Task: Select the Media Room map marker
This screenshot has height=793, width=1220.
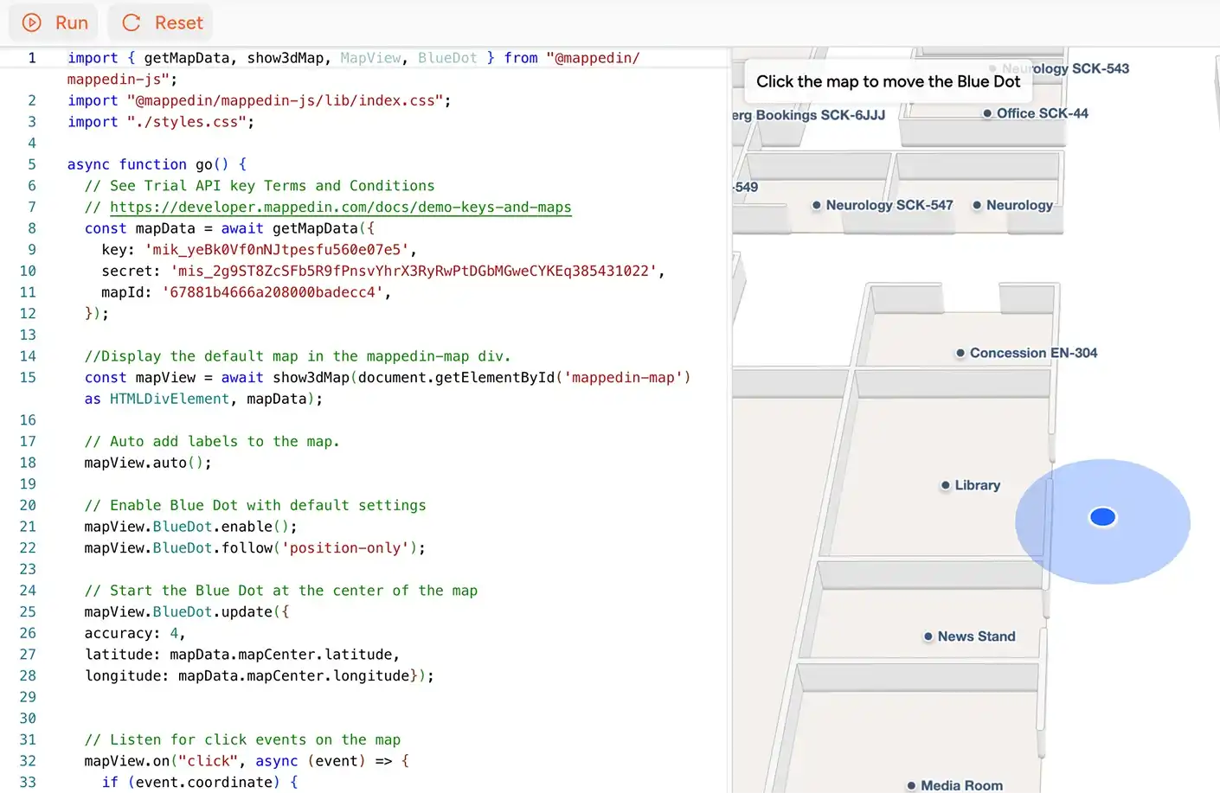Action: 911,785
